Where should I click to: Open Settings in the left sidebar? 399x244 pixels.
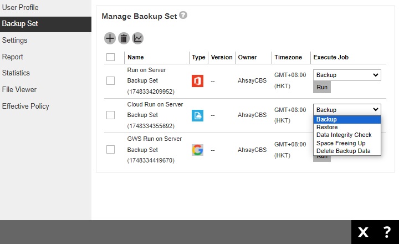[14, 40]
